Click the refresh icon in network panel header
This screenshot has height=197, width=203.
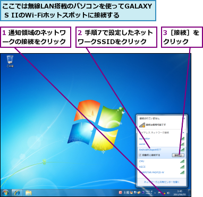[184, 118]
